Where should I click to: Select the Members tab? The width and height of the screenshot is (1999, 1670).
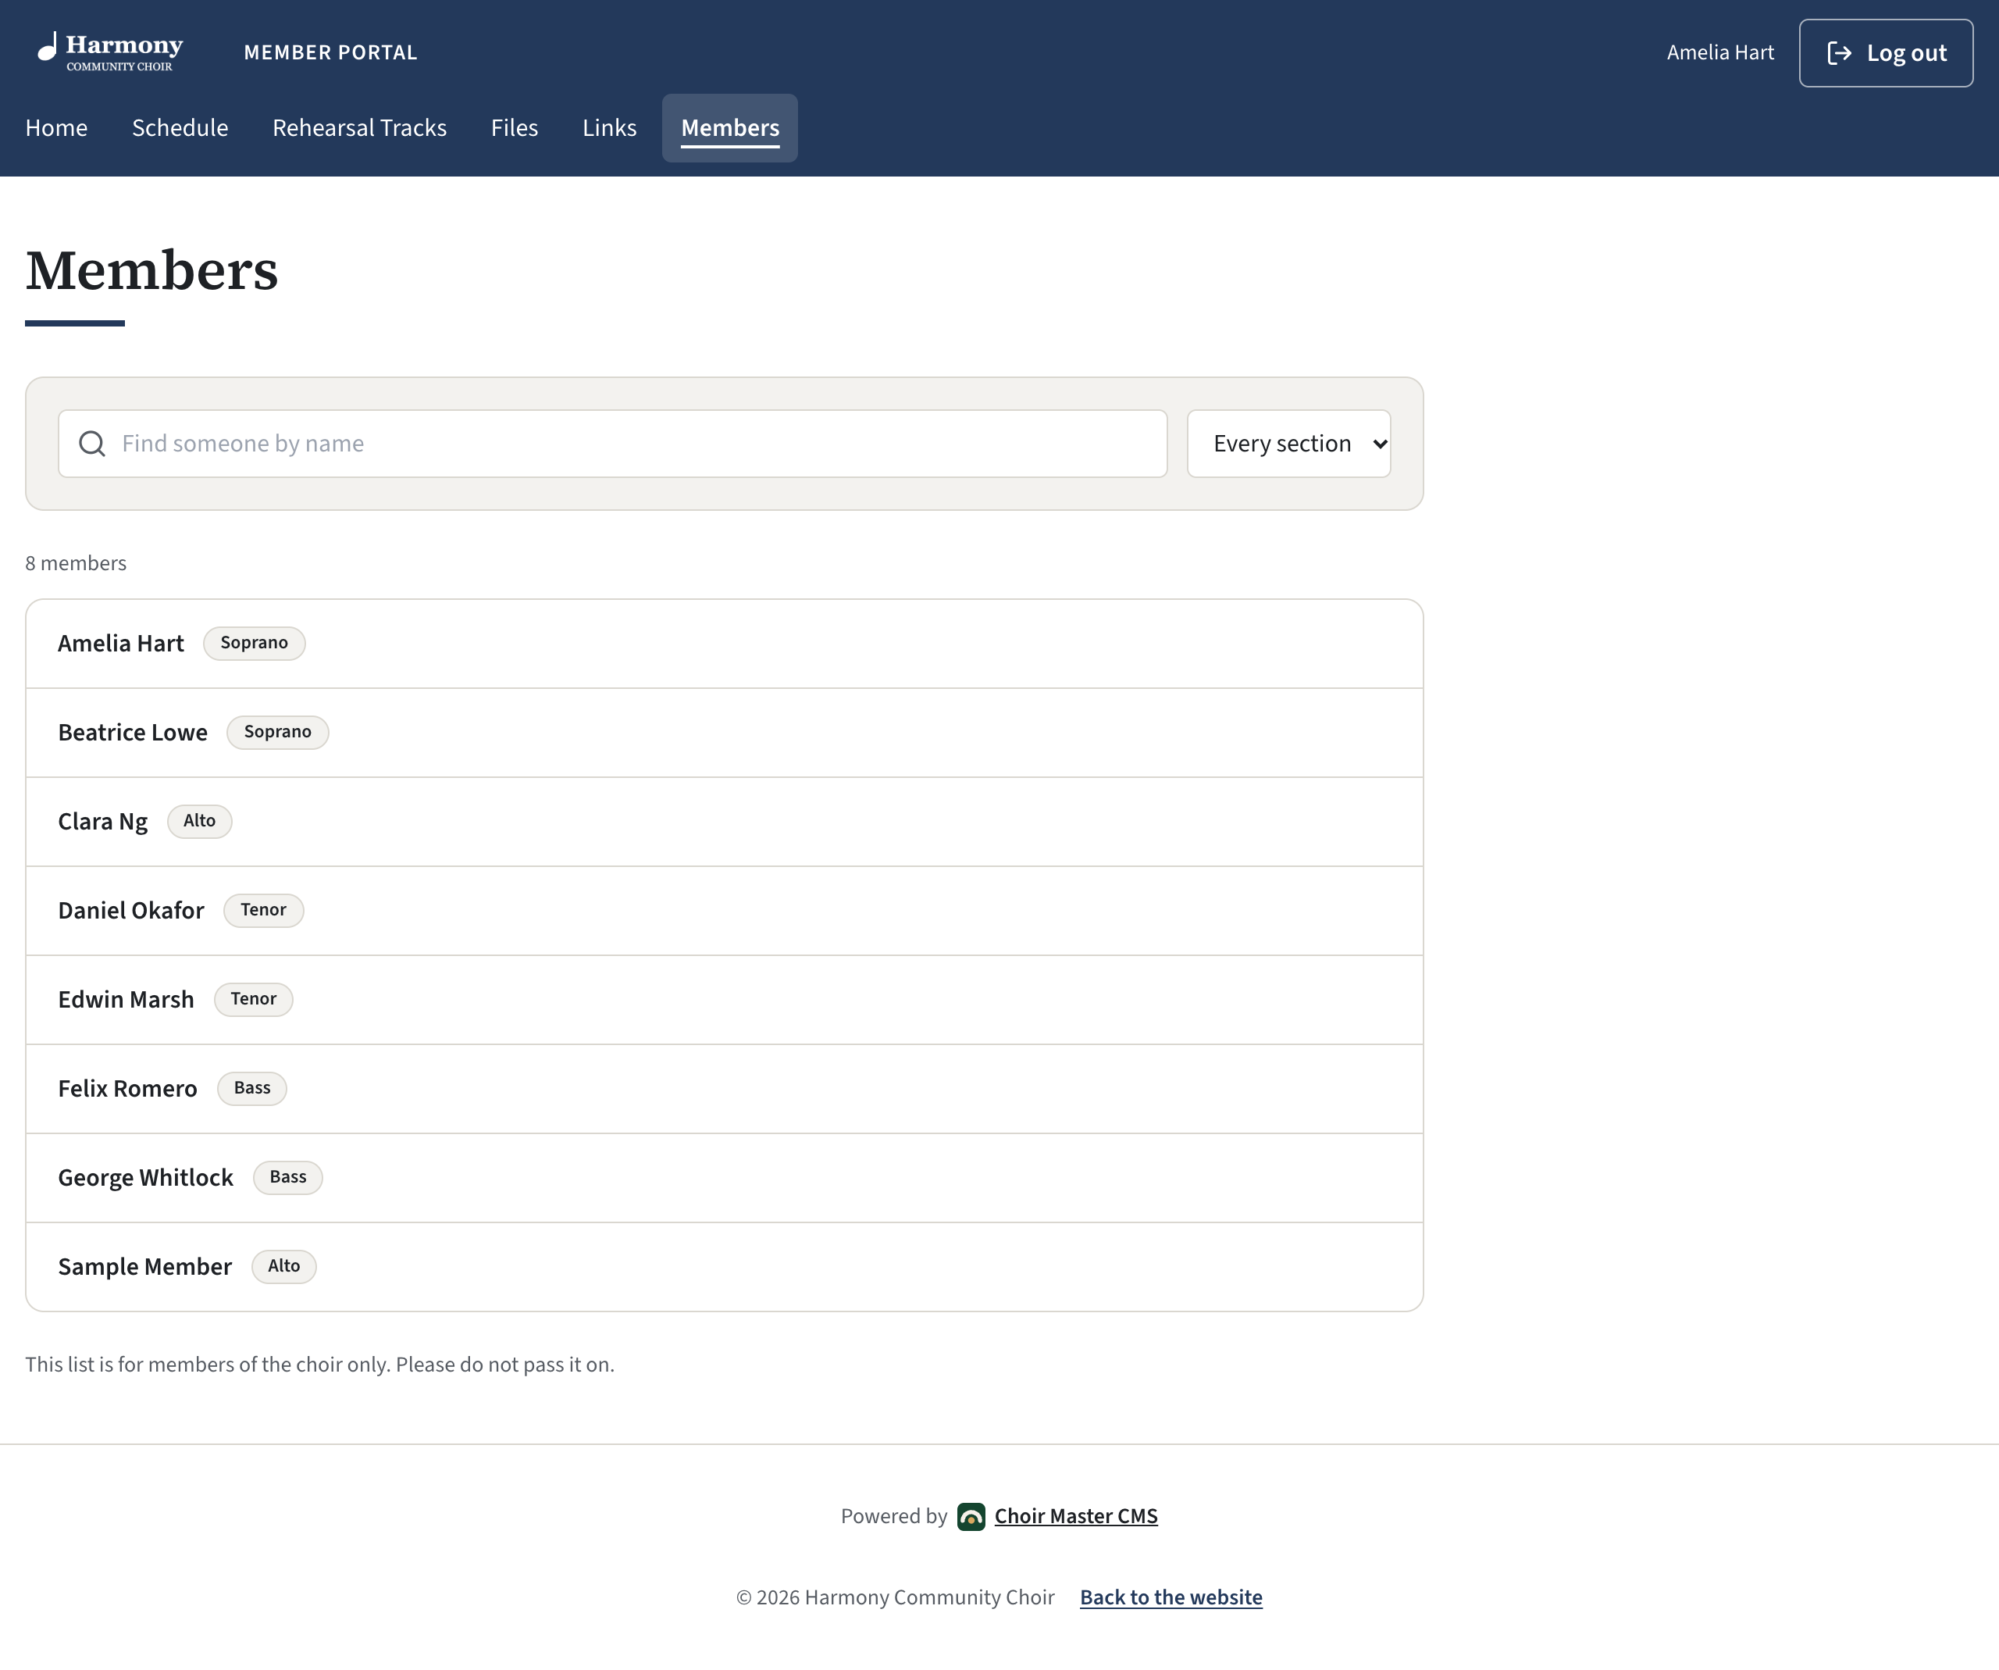pyautogui.click(x=730, y=127)
